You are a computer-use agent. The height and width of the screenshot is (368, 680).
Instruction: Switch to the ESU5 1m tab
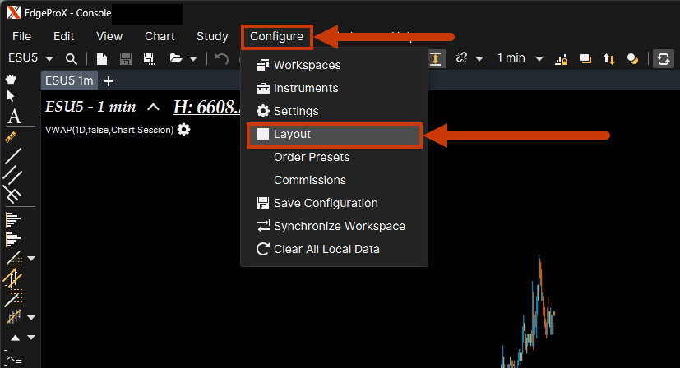pyautogui.click(x=69, y=80)
